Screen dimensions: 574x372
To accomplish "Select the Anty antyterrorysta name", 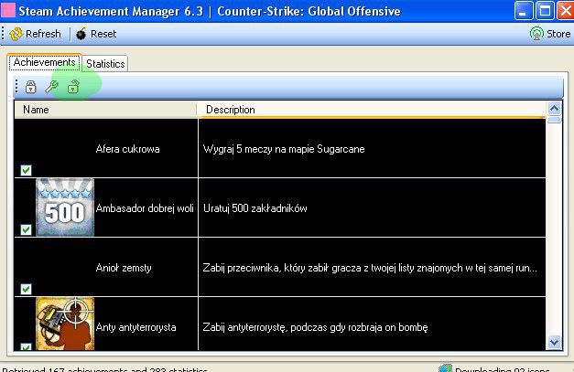I will (135, 327).
